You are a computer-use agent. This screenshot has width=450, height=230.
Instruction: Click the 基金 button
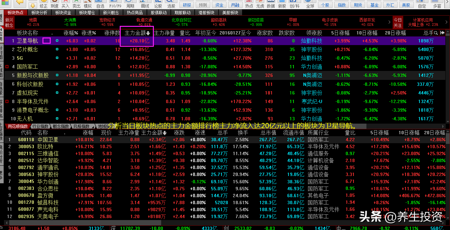(x=374, y=5)
